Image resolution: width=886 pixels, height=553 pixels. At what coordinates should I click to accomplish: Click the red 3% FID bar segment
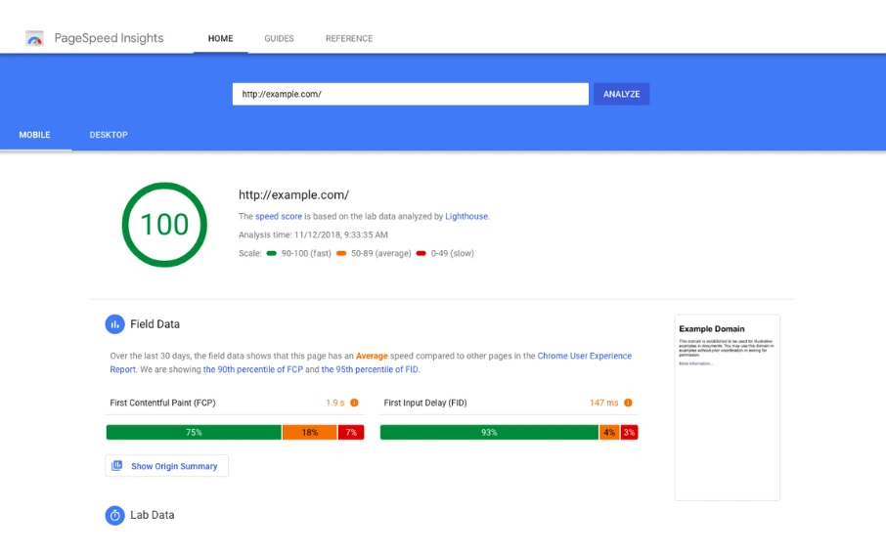point(629,432)
